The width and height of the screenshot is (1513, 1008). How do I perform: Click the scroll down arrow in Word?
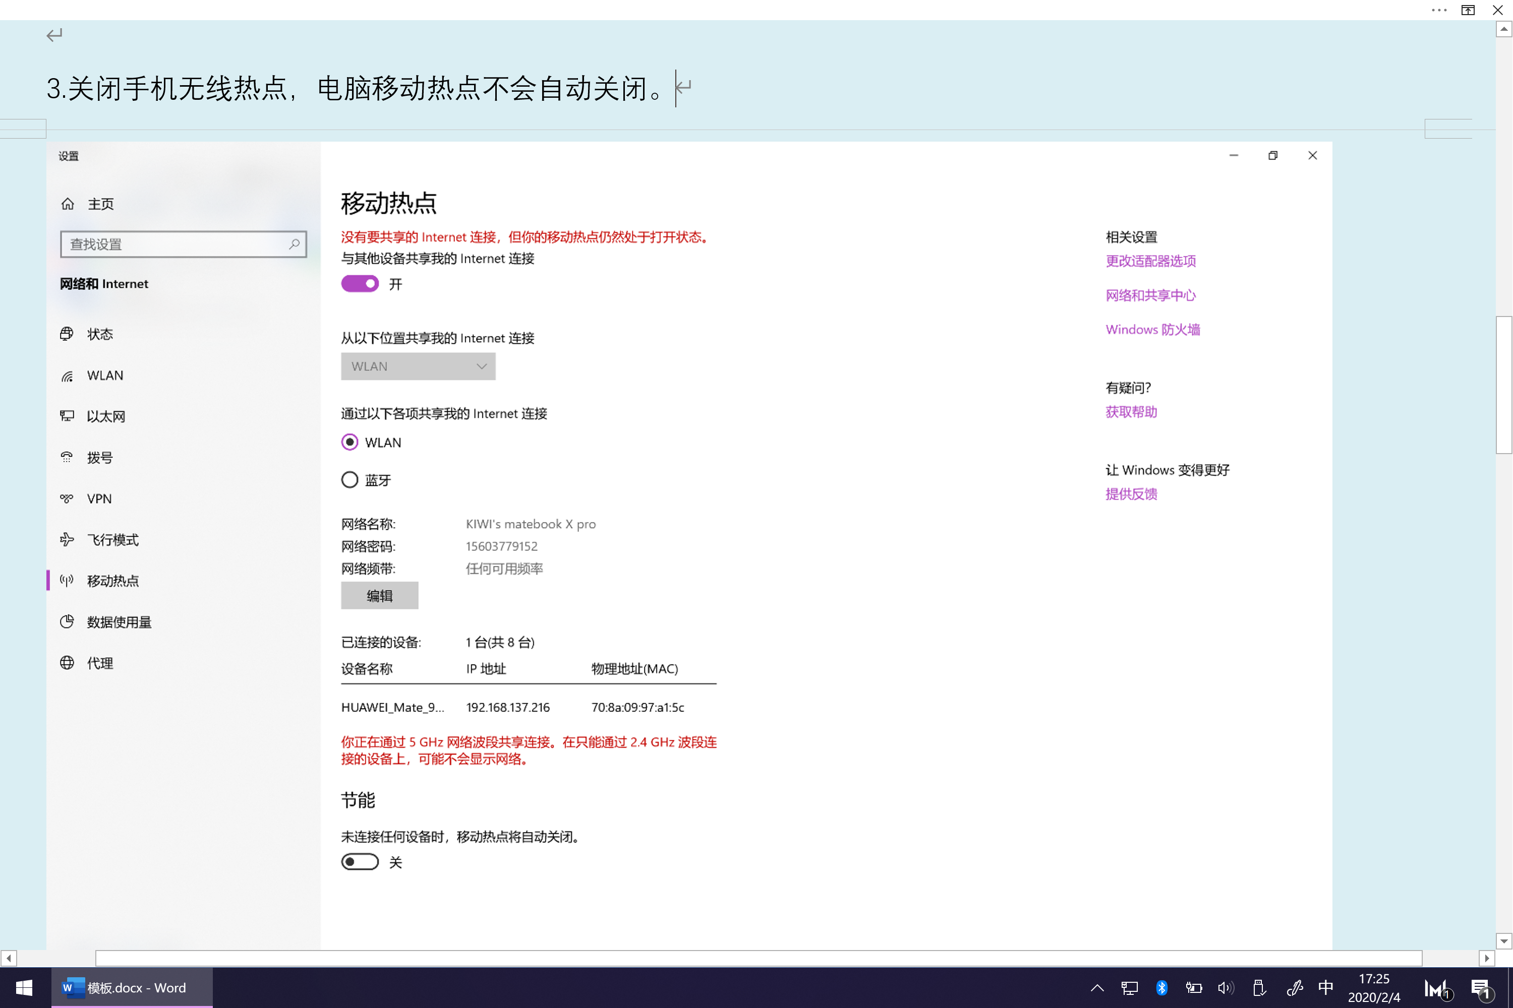pos(1504,941)
